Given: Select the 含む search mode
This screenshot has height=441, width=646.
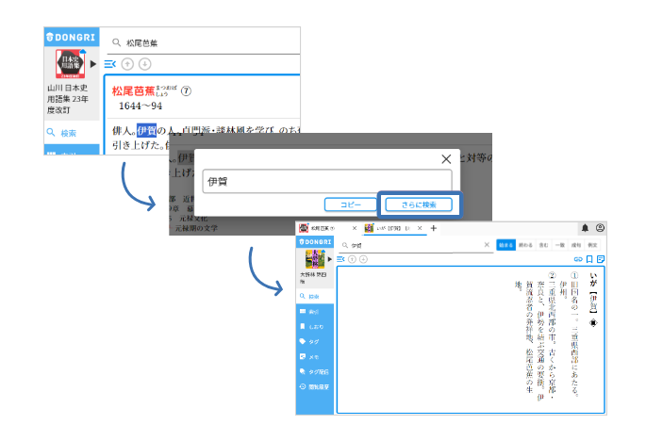Looking at the screenshot, I should [x=544, y=245].
